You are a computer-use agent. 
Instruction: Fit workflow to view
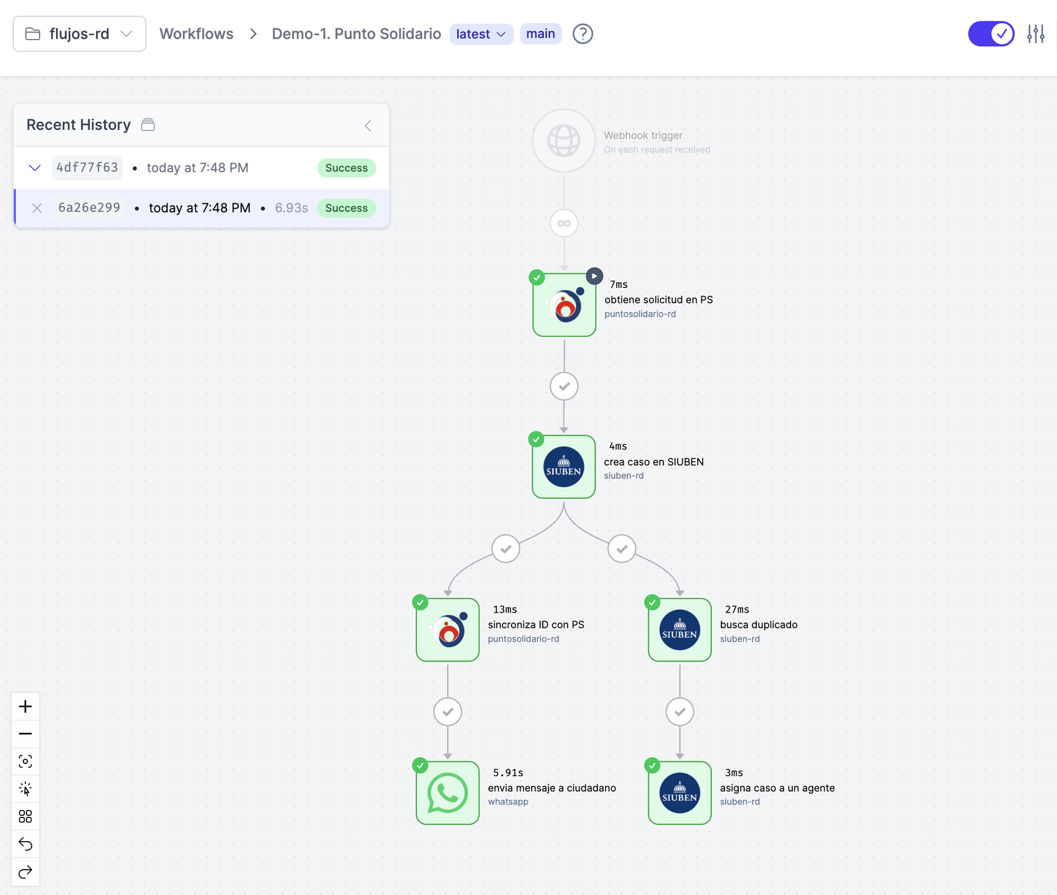[x=25, y=761]
